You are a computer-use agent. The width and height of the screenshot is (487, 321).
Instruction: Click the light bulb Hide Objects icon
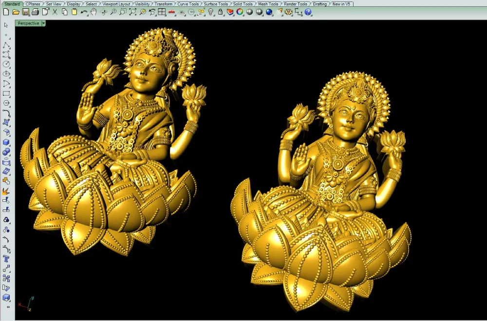[211, 12]
